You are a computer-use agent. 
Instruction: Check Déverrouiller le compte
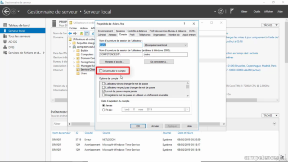click(101, 71)
